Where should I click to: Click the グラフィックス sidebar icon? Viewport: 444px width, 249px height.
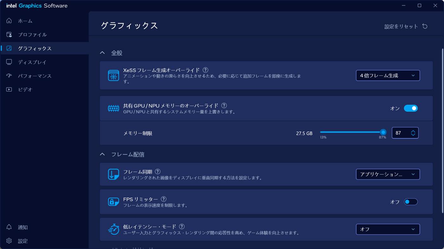pos(9,48)
